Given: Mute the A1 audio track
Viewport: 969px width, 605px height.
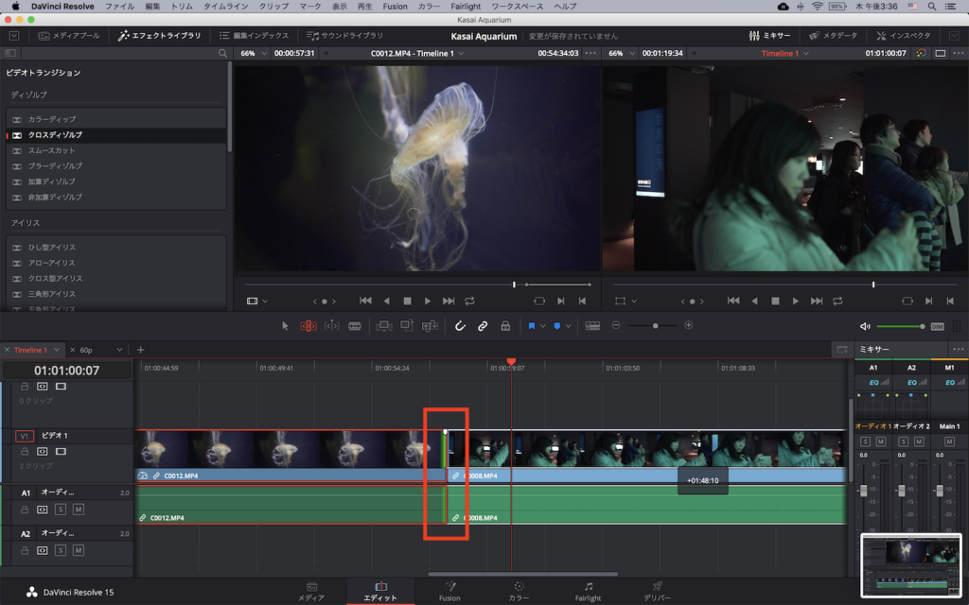Looking at the screenshot, I should coord(79,510).
